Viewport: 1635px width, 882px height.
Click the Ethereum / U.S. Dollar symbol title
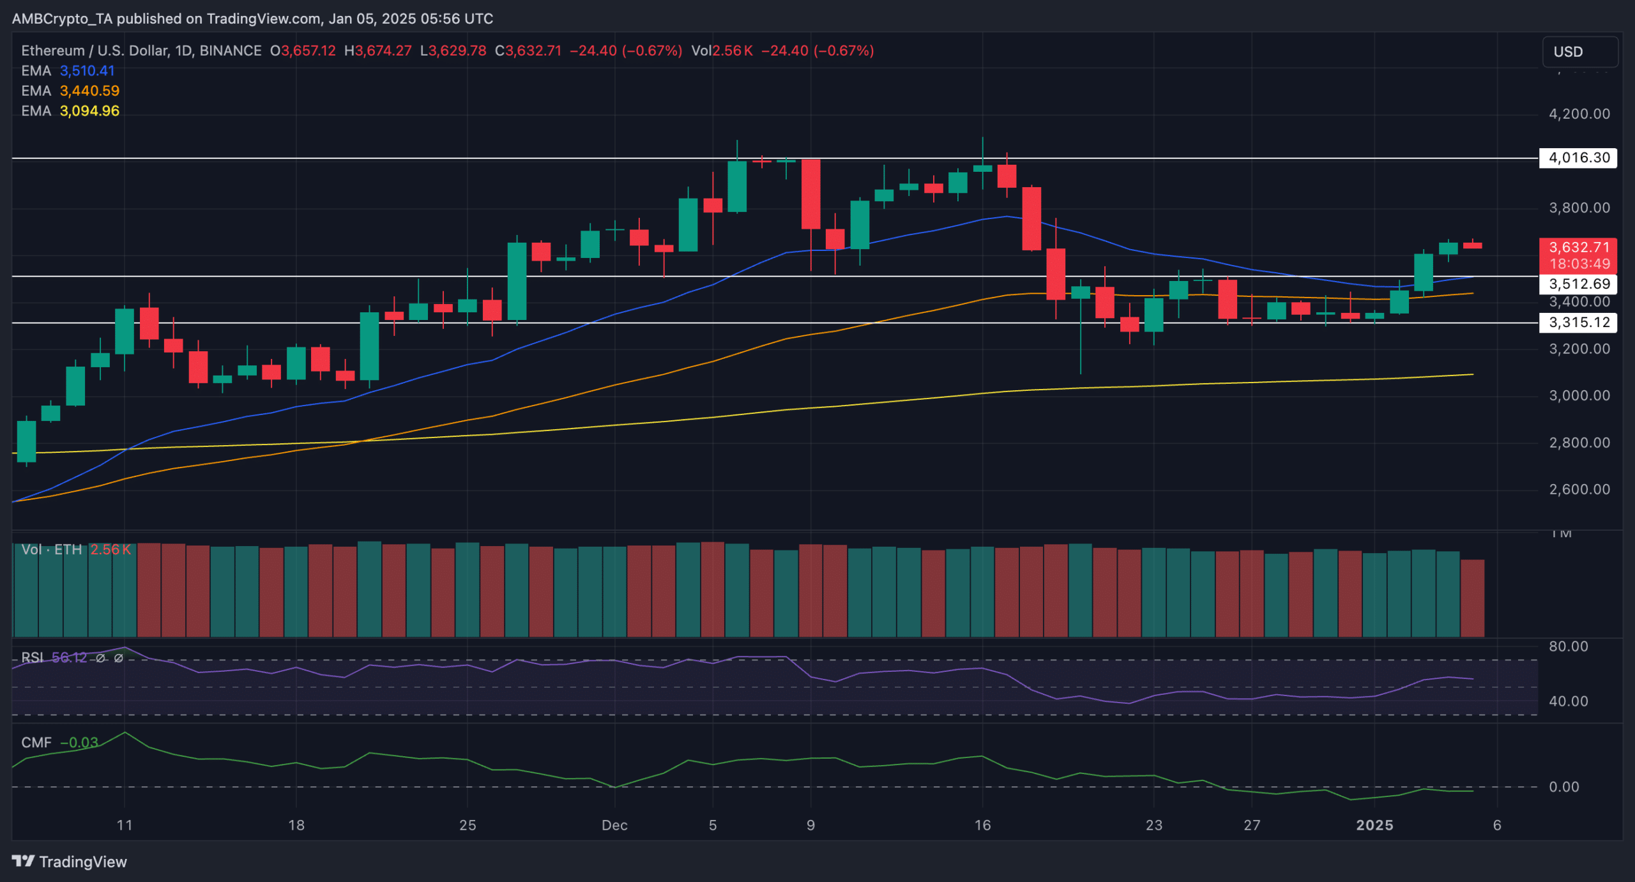click(141, 50)
